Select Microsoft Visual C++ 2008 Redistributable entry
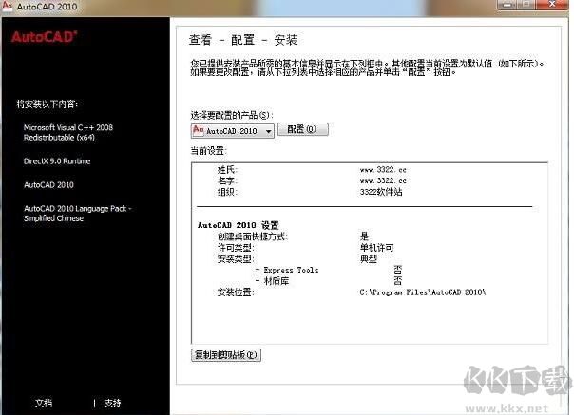 (68, 133)
